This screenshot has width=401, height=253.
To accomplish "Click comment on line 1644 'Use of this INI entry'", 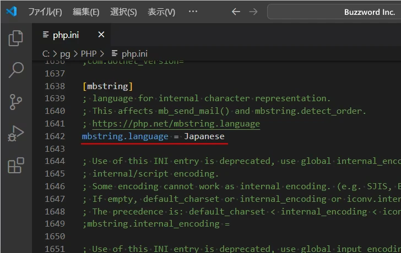I will click(242, 161).
